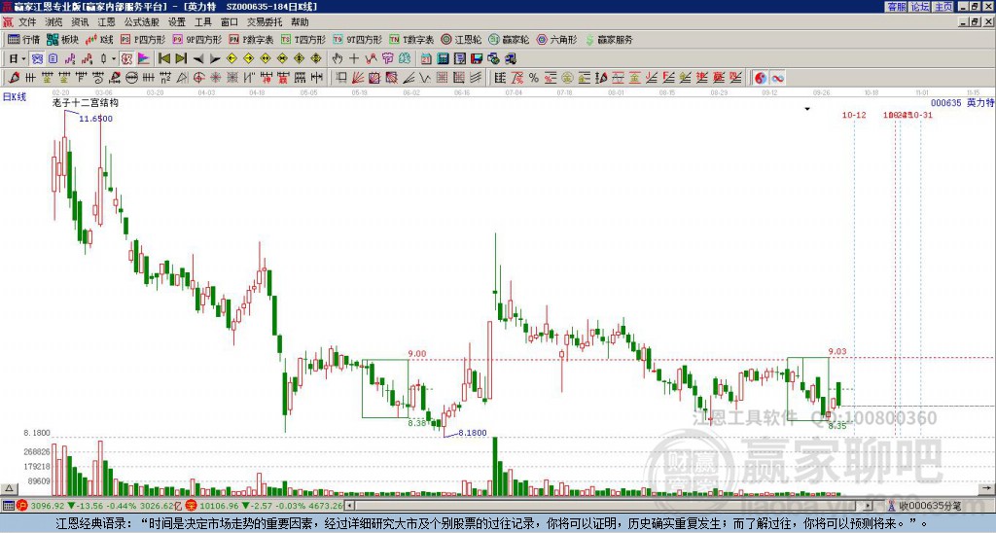This screenshot has height=533, width=996.
Task: Click the 客服 customer service link
Action: coord(897,7)
